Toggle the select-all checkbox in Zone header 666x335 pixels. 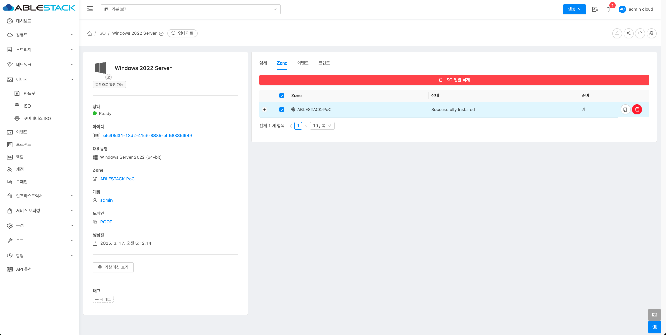pos(282,96)
